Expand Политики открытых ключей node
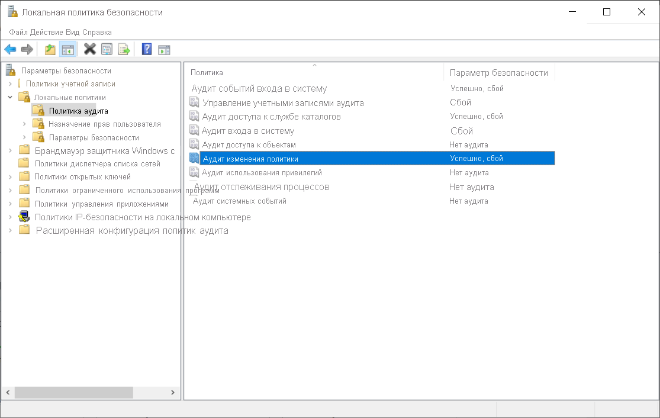Screen dimensions: 660x418 tap(11, 177)
